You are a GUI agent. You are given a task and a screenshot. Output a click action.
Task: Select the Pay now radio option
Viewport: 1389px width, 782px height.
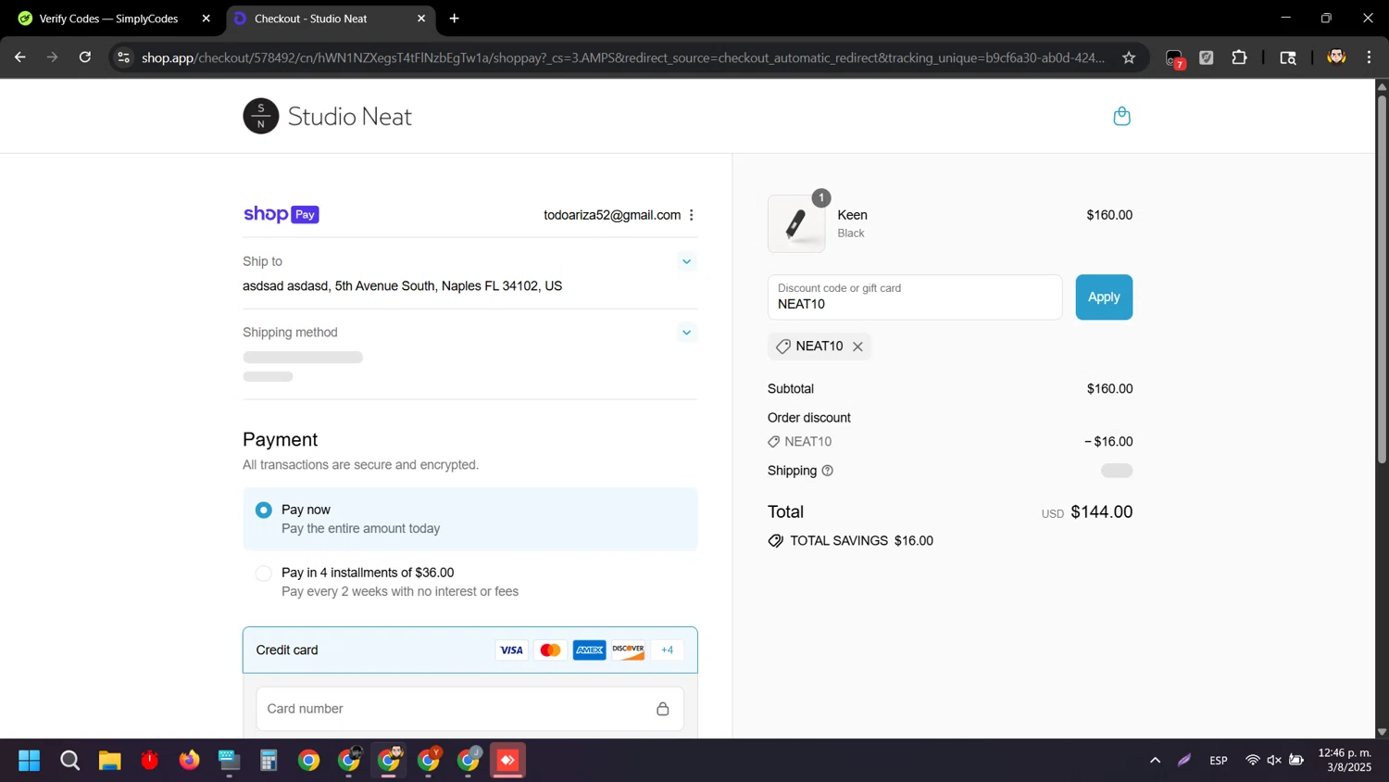tap(264, 511)
